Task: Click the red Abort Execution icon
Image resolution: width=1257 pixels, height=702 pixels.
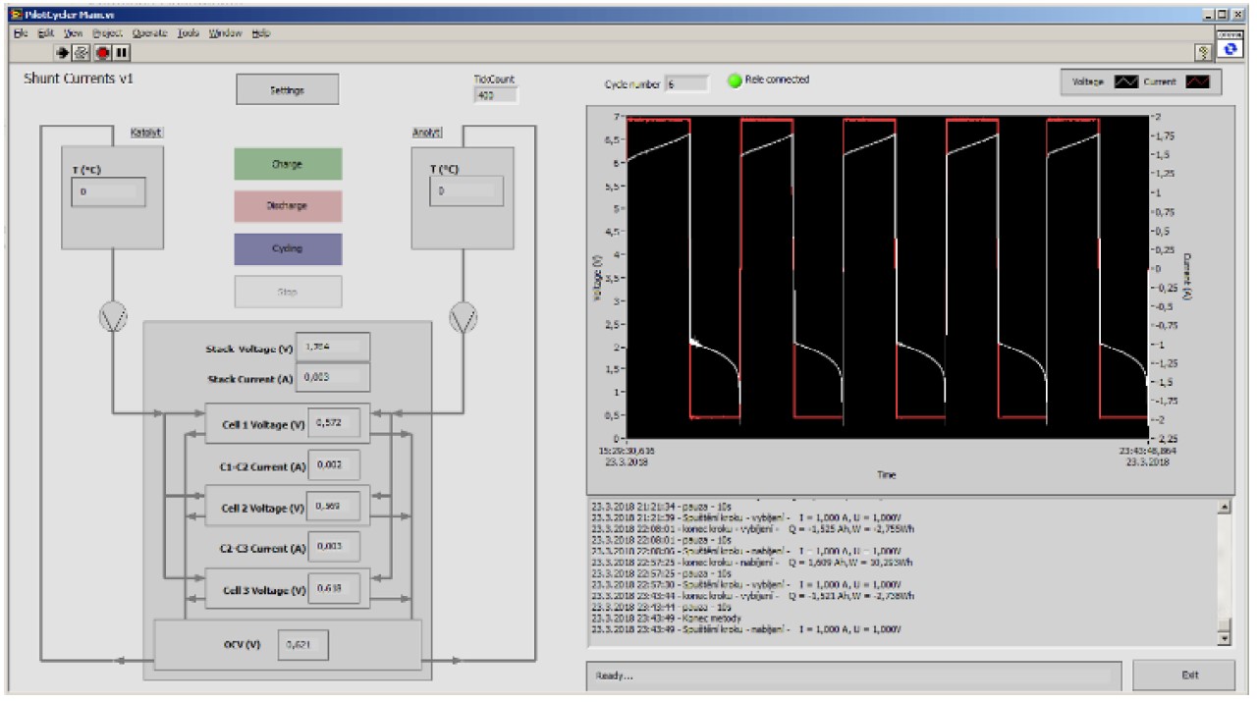Action: coord(102,52)
